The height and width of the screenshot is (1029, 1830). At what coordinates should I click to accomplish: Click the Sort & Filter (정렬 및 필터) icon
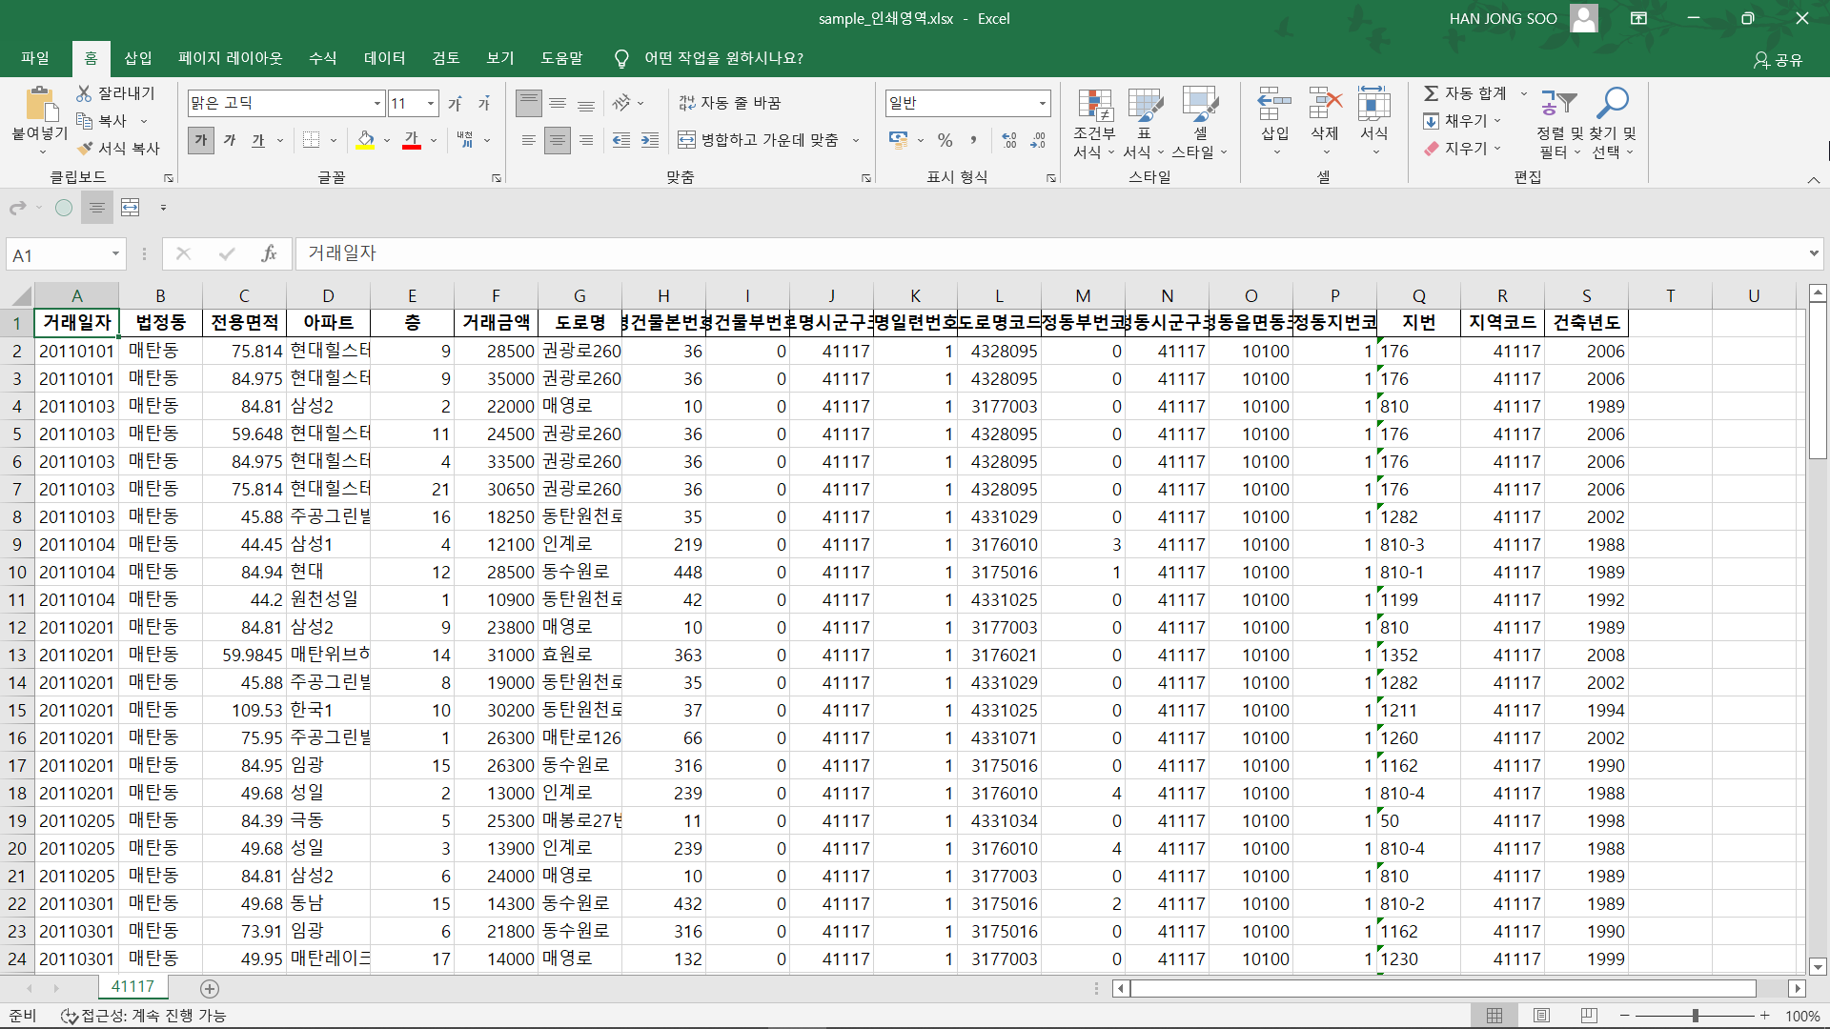[x=1559, y=103]
